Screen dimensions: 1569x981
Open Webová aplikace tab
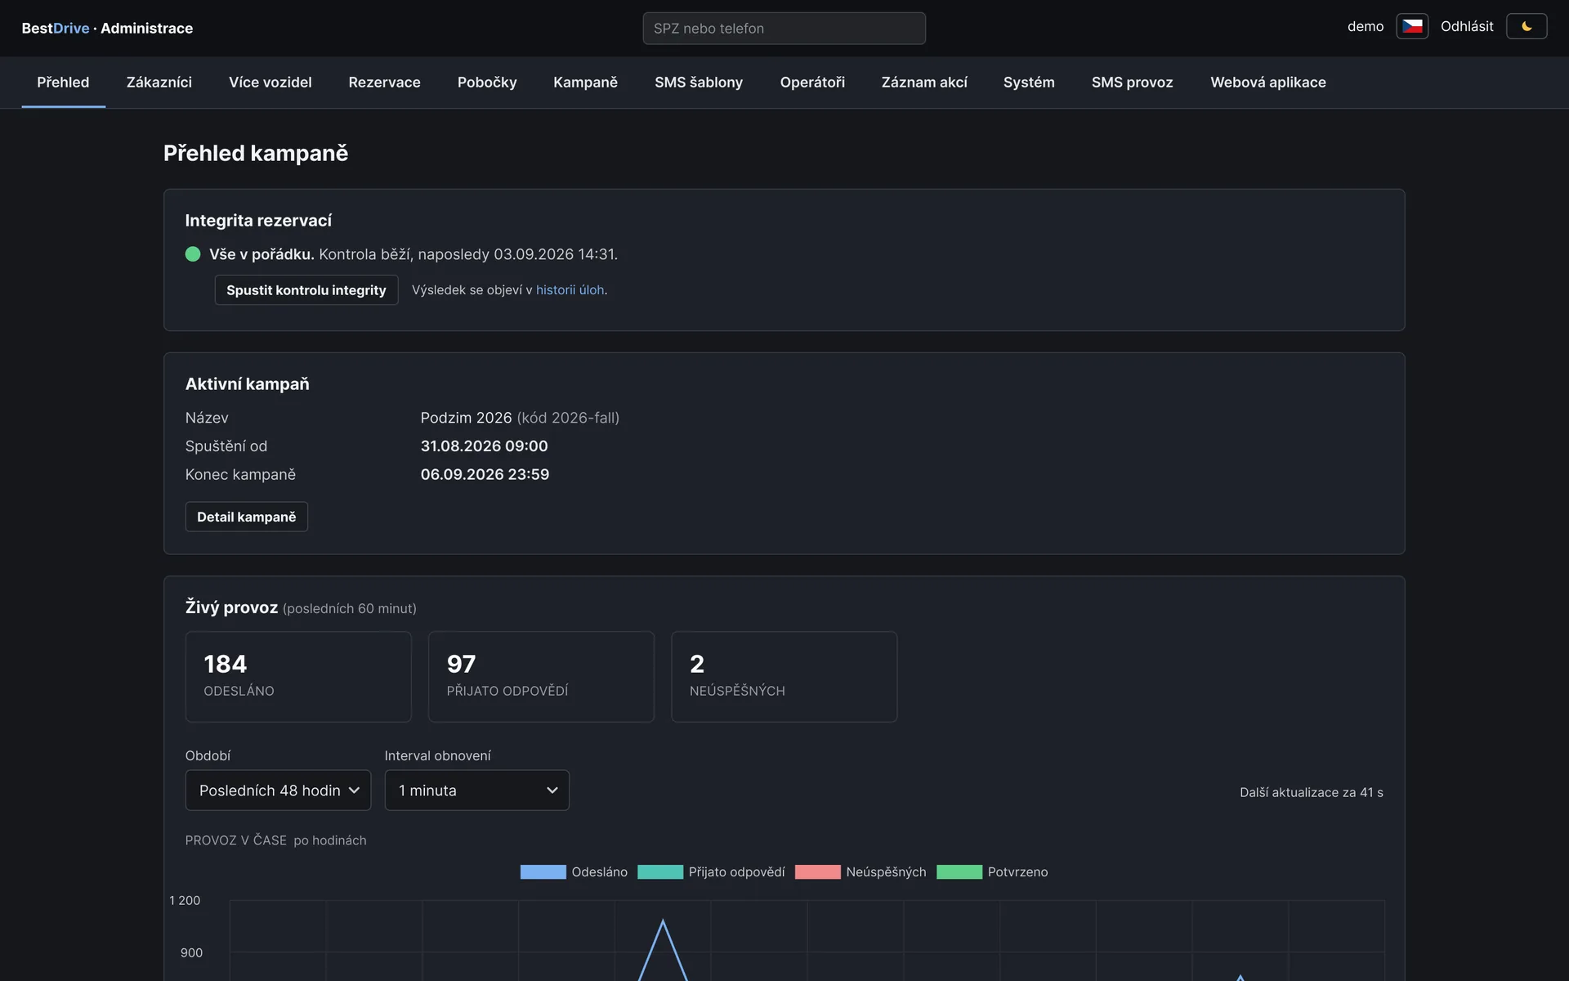point(1268,83)
